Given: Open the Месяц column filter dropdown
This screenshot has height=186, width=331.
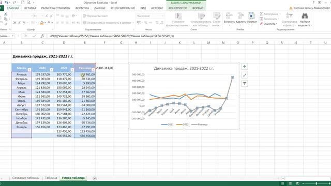Looking at the screenshot, I should (29, 70).
